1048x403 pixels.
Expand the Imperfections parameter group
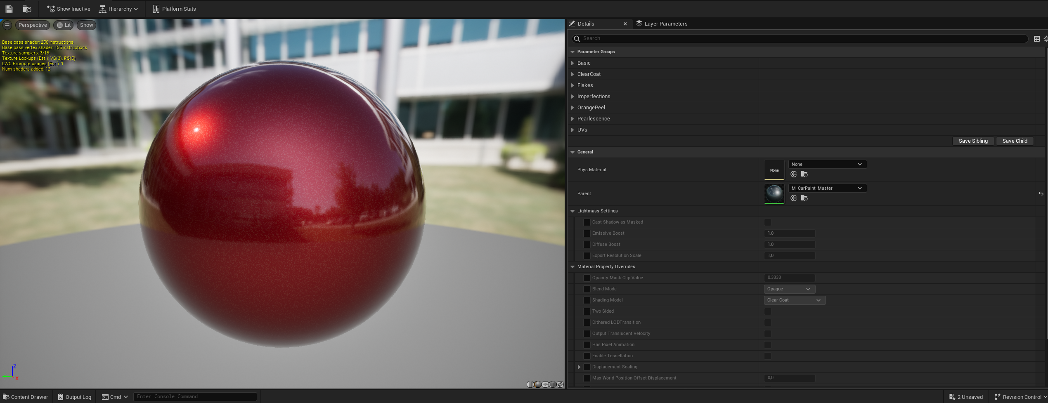click(572, 97)
